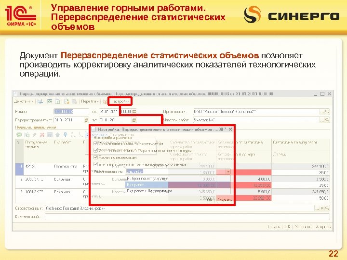The width and height of the screenshot is (347, 260).
Task: Click the third icon right of Действия
Action: (x=57, y=102)
